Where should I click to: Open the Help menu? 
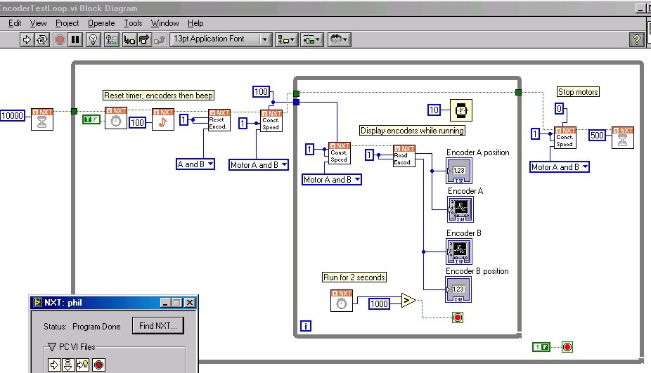195,23
